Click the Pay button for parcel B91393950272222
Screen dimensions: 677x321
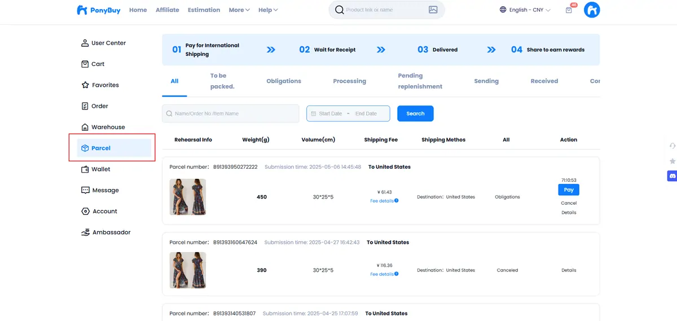point(569,190)
